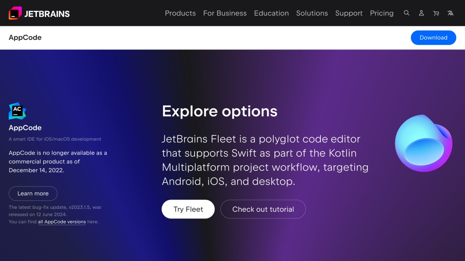This screenshot has width=465, height=261.
Task: Open the account profile icon
Action: pos(421,13)
